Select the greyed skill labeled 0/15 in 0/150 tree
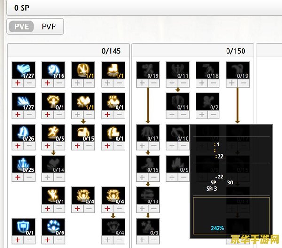The height and width of the screenshot is (248, 282). [148, 164]
